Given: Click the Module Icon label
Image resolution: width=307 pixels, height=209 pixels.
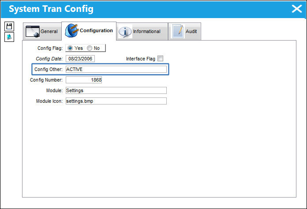Looking at the screenshot, I should coord(49,101).
